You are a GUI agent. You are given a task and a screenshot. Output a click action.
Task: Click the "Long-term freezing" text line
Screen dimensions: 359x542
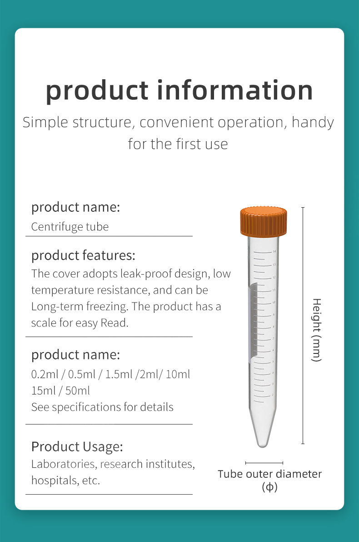pyautogui.click(x=126, y=307)
